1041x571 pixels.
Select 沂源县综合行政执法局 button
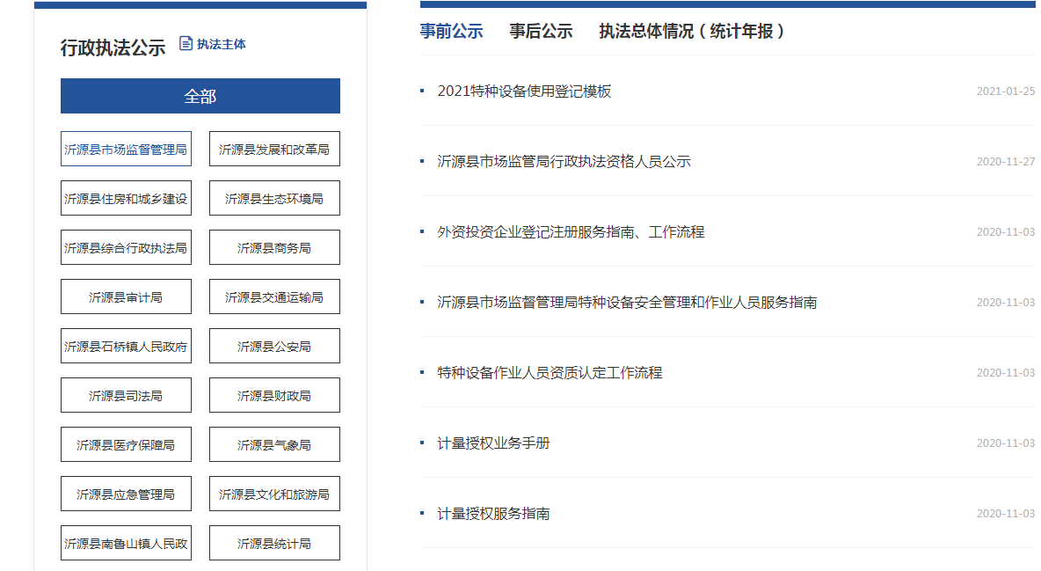click(x=126, y=248)
